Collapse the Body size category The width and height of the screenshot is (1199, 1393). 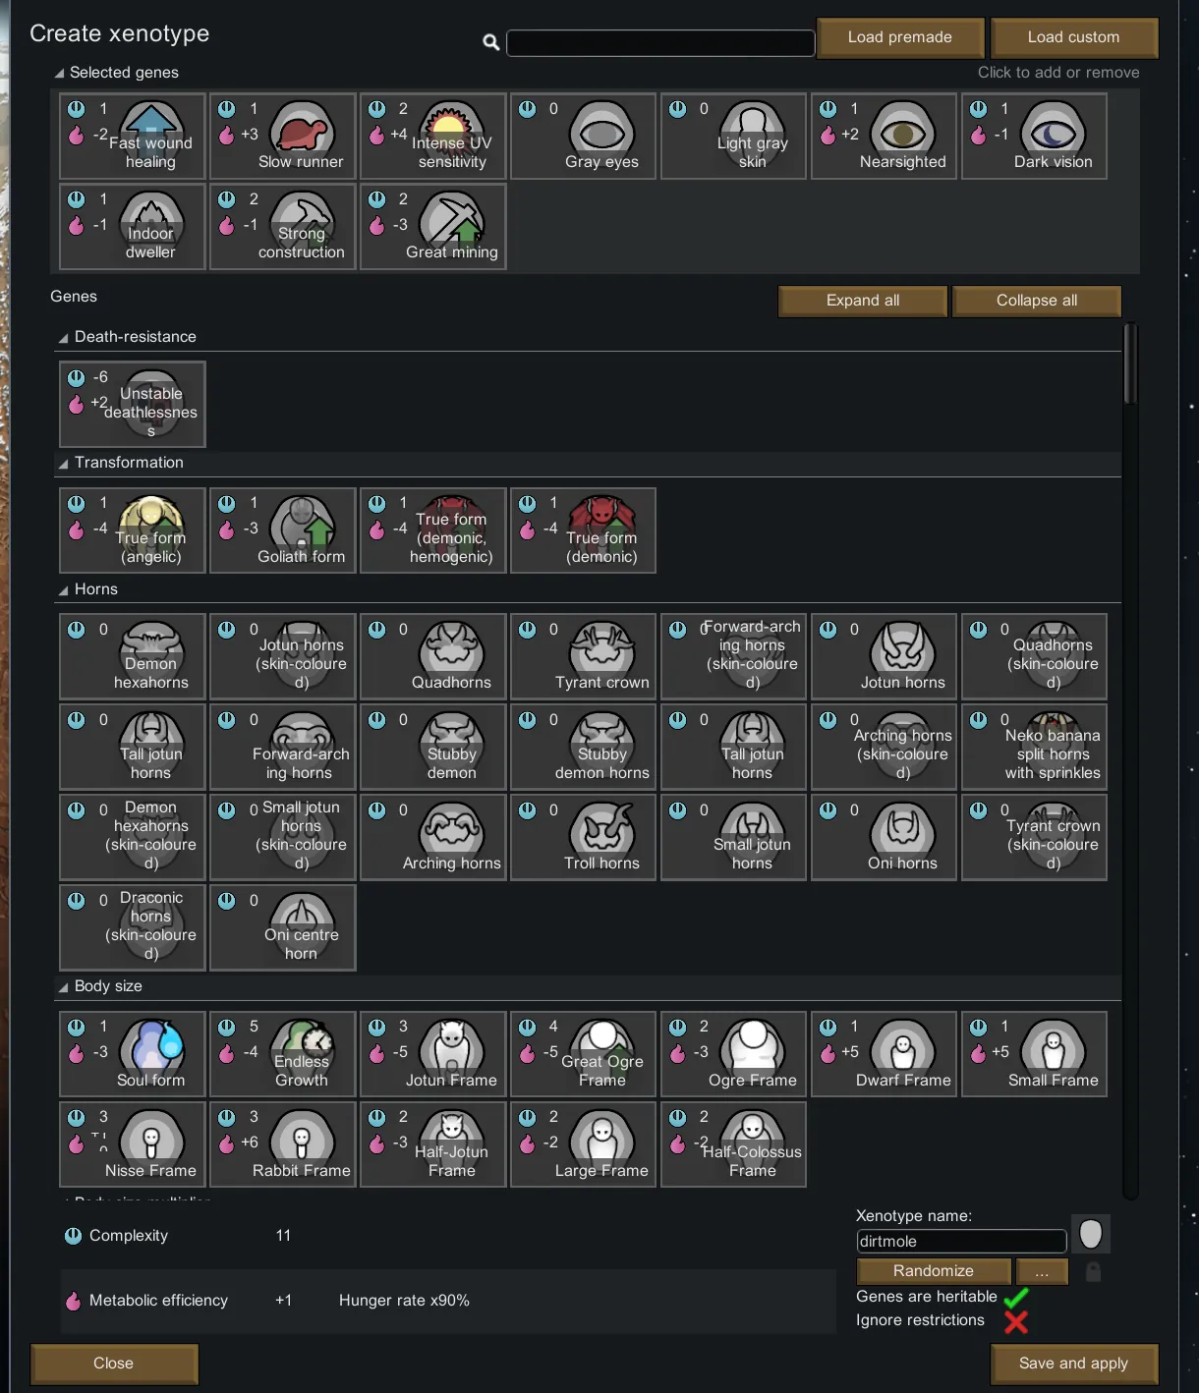pyautogui.click(x=64, y=986)
